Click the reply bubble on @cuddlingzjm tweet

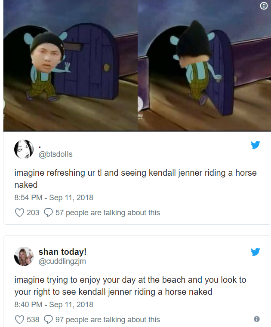(48, 320)
